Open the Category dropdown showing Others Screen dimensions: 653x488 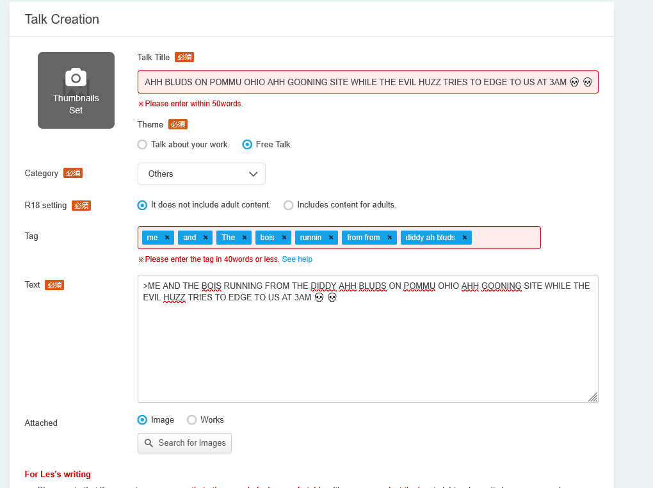[201, 174]
